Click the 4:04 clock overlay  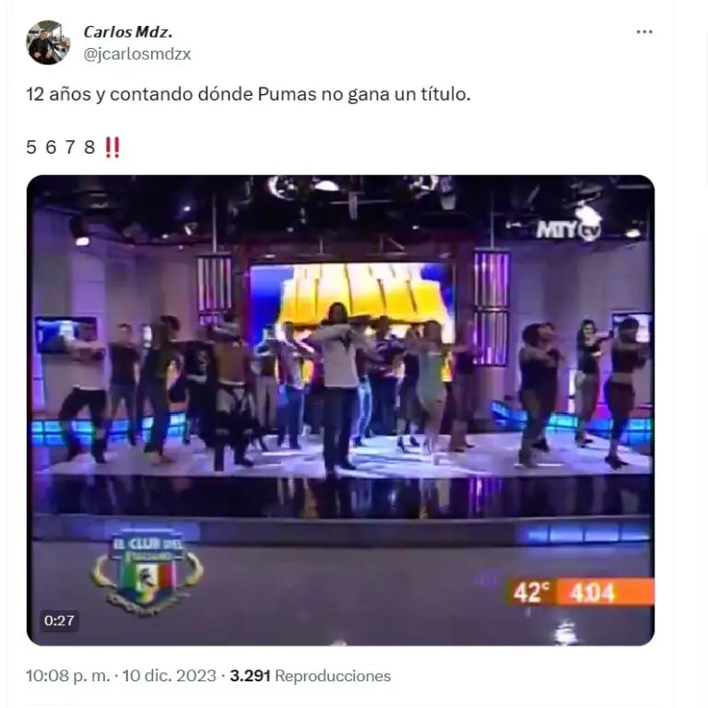click(592, 592)
